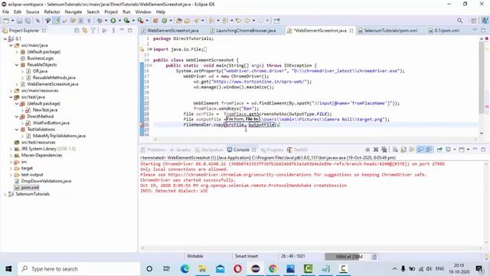Screen dimensions: 490x276
Task: Open Chrome from the taskbar
Action: [x=273, y=268]
